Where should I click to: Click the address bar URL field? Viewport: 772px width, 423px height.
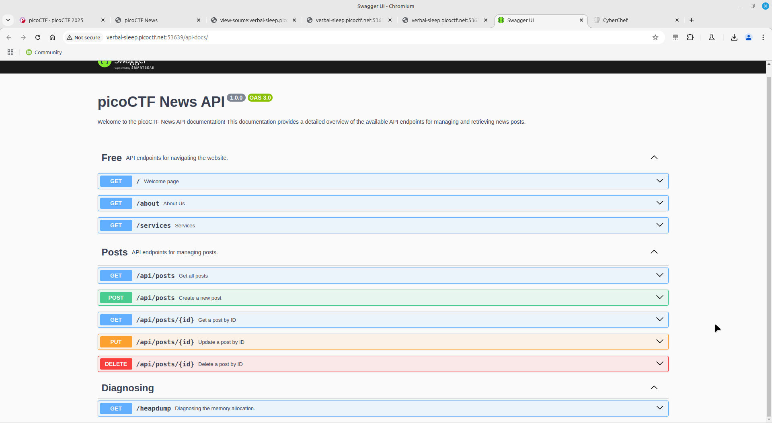pos(362,37)
